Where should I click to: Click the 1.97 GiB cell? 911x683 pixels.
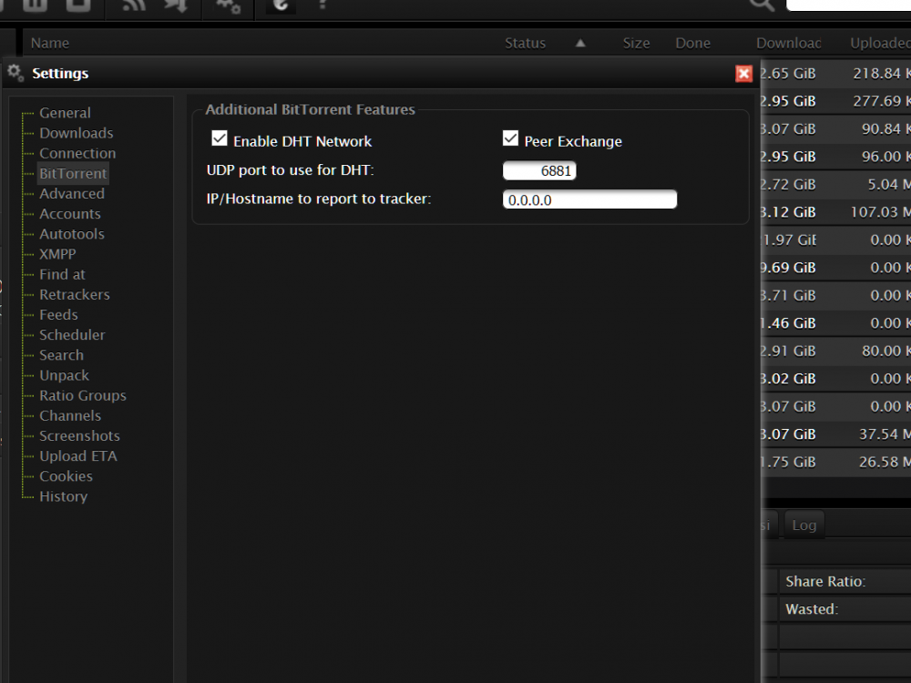(x=789, y=240)
